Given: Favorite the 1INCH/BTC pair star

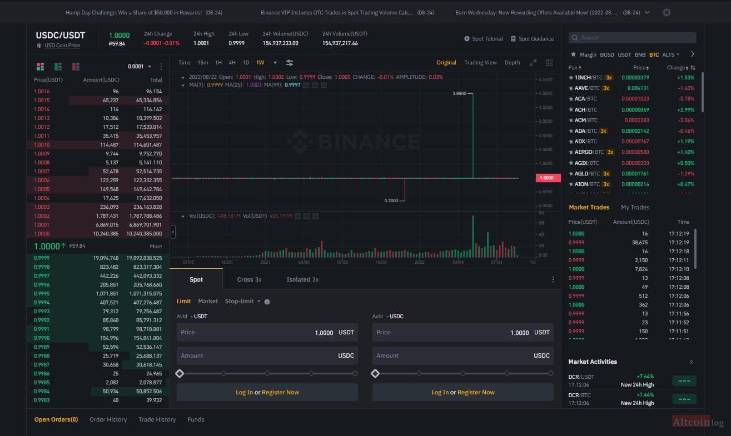Looking at the screenshot, I should [x=571, y=78].
